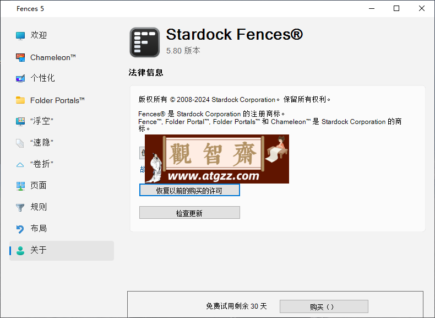
Task: Select the "浮空" sidebar item
Action: tap(62, 121)
